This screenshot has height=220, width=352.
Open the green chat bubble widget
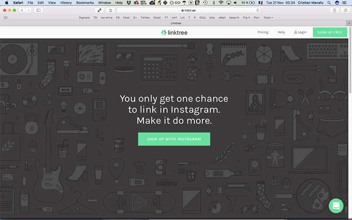click(336, 205)
